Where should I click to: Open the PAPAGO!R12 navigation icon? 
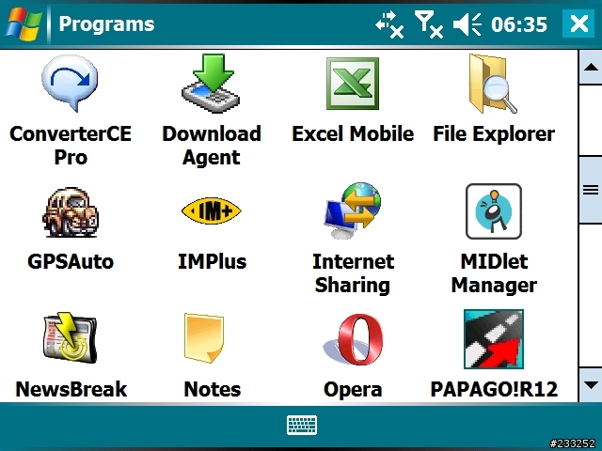[494, 339]
